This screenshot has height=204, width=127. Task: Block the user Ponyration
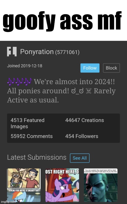(x=112, y=68)
